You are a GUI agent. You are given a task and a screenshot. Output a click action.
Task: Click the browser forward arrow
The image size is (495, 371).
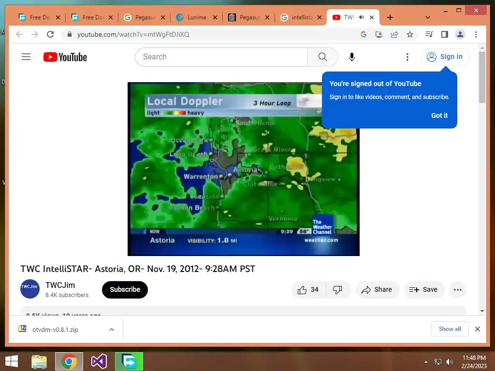[35, 34]
